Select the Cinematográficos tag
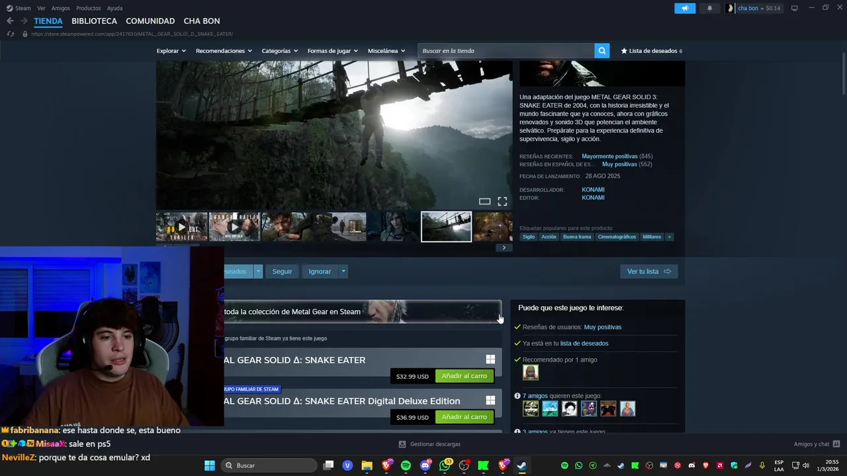The height and width of the screenshot is (476, 847). coord(617,237)
